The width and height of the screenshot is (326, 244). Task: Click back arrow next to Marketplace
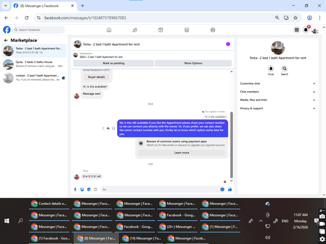6,40
